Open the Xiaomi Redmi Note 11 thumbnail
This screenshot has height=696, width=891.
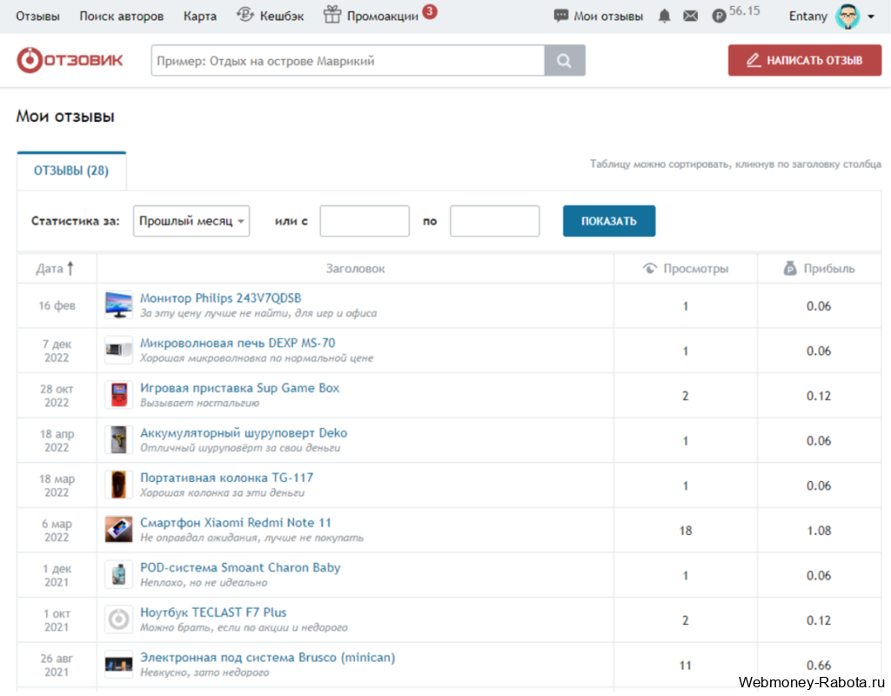(x=118, y=530)
